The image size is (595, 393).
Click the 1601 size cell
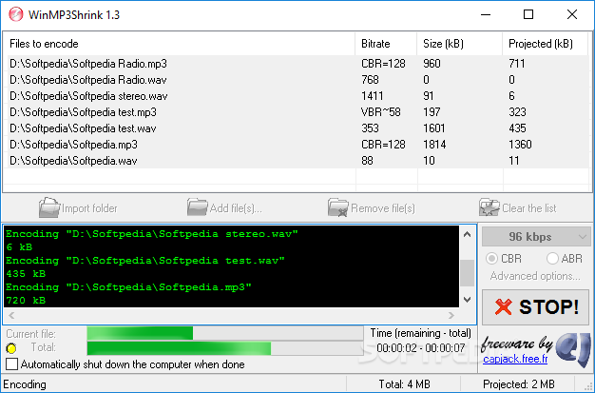click(x=434, y=128)
